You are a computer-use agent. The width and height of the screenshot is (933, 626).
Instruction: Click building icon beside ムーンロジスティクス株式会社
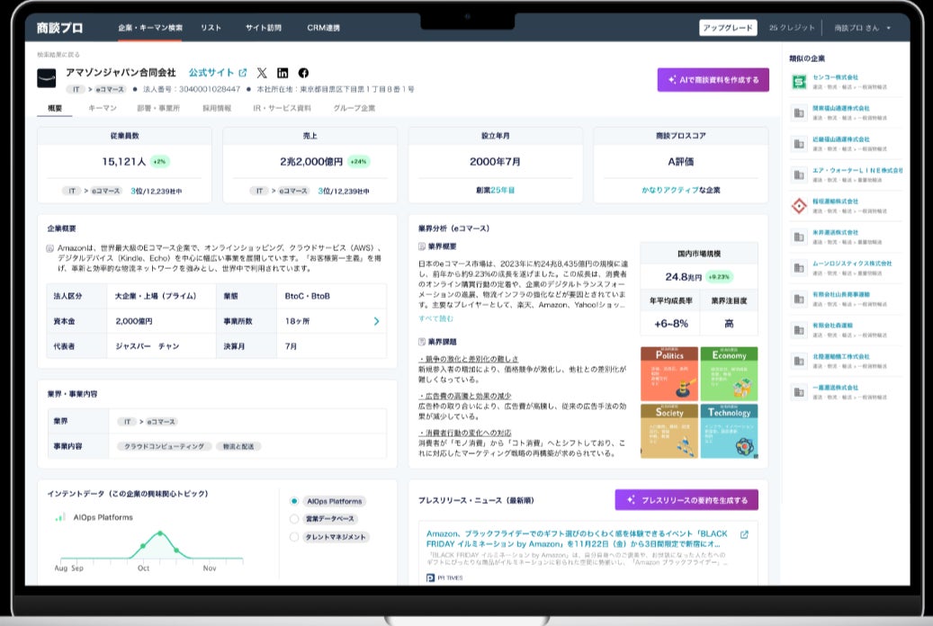click(x=799, y=268)
